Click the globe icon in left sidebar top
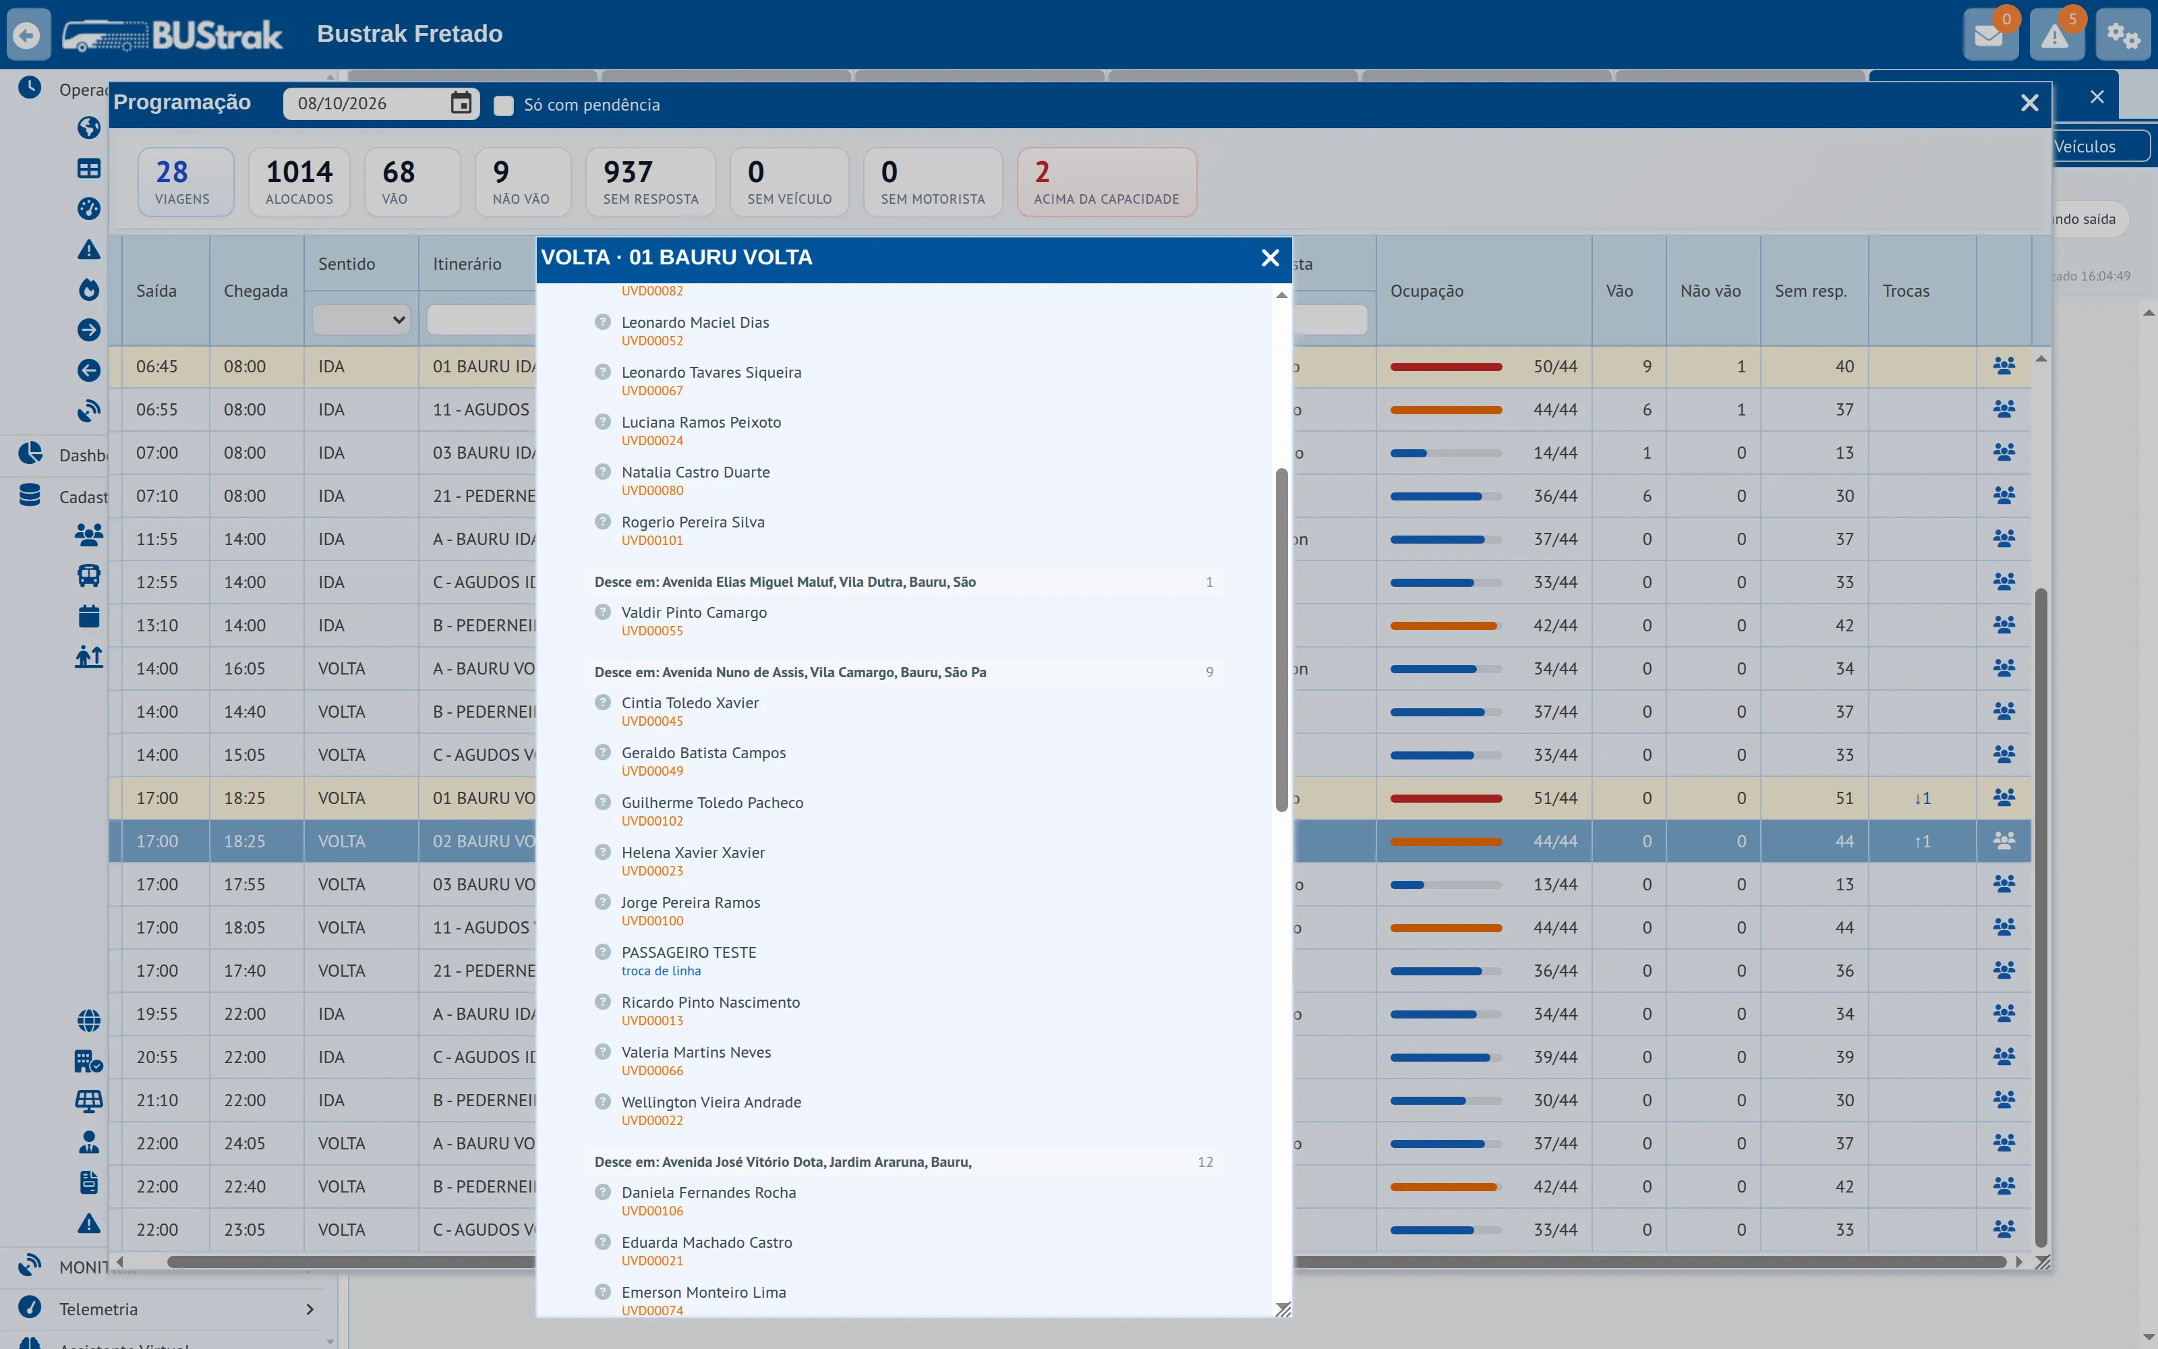2158x1349 pixels. click(88, 127)
